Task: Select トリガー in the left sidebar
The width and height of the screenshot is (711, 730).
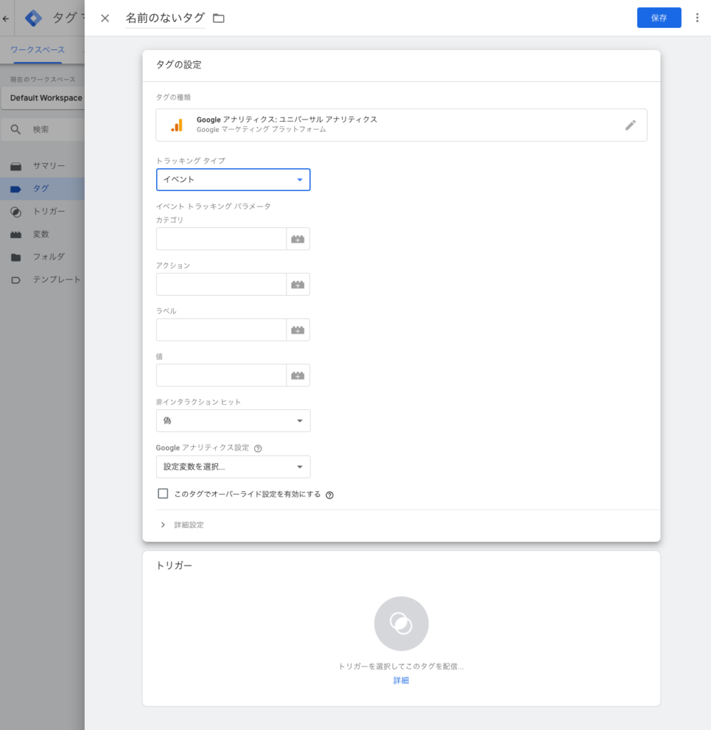Action: [48, 212]
